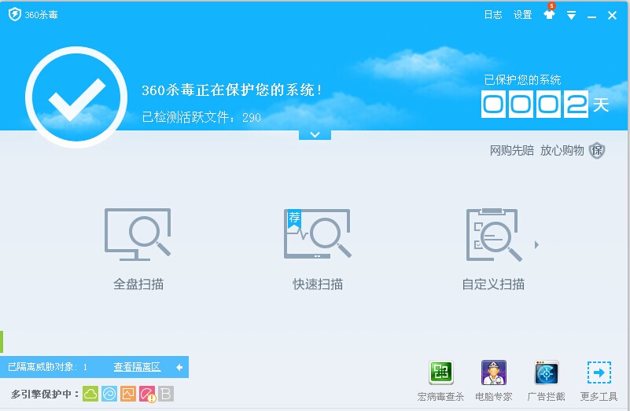Close the 360杀毒 window
The width and height of the screenshot is (630, 411).
(613, 15)
